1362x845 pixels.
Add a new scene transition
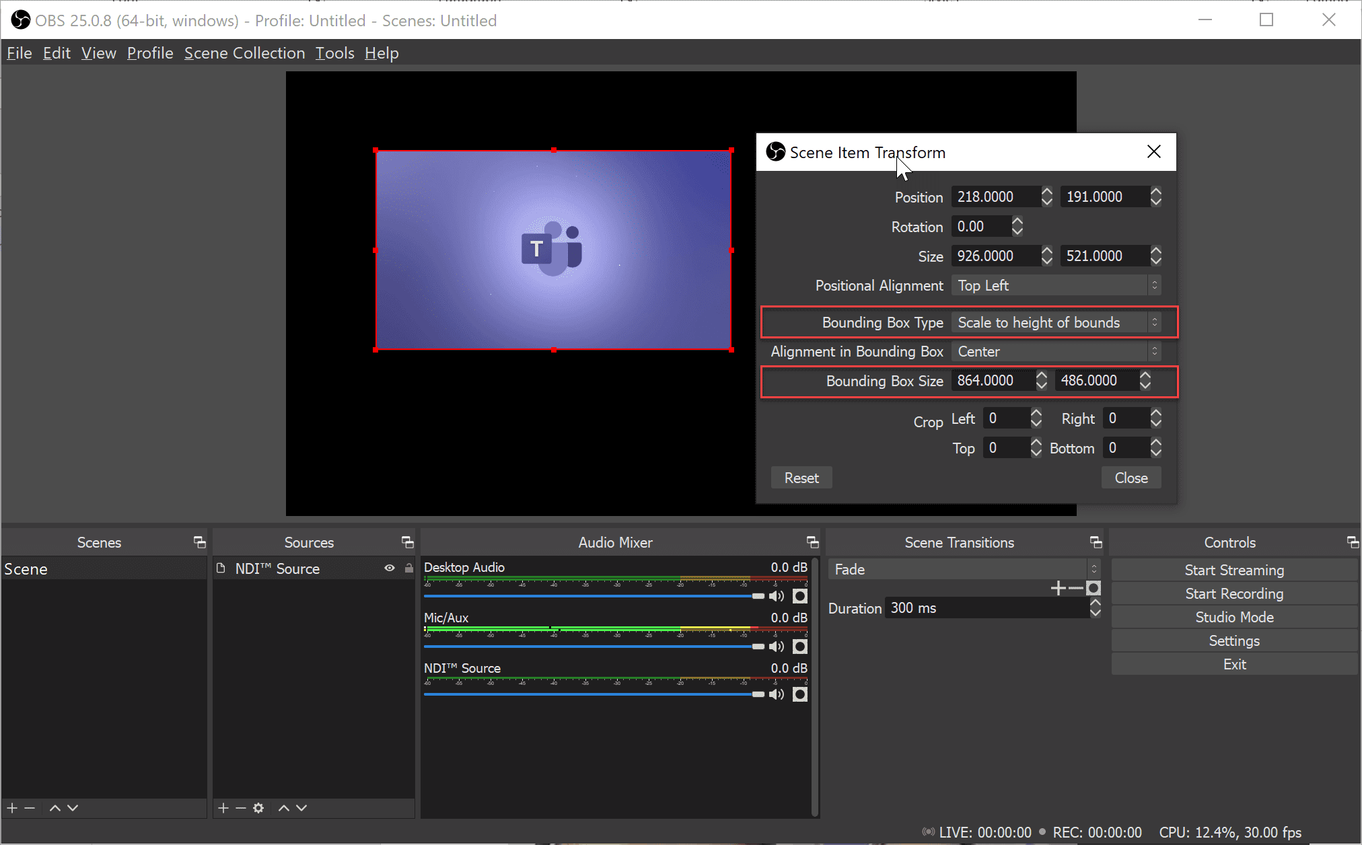1058,589
